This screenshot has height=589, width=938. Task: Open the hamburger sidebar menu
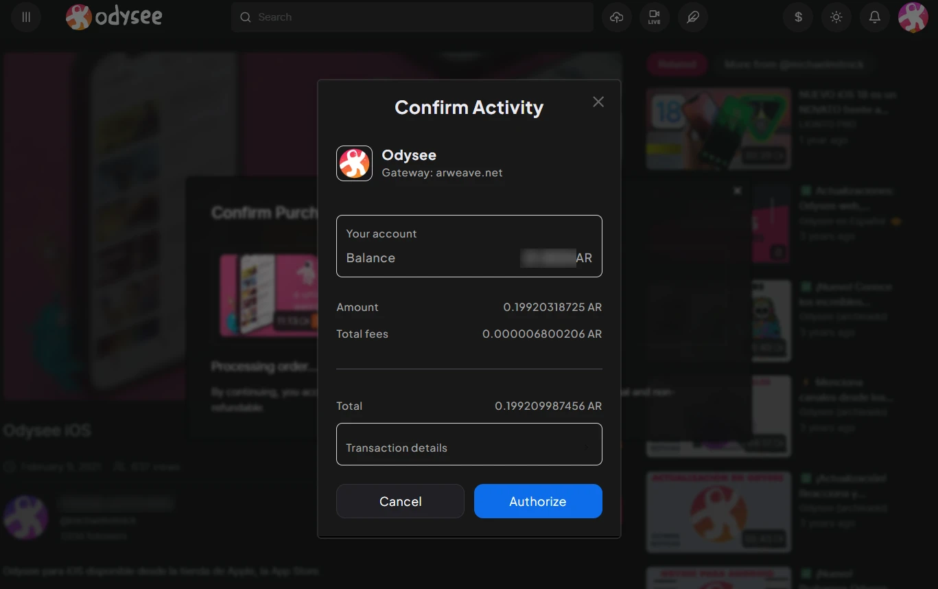pyautogui.click(x=26, y=17)
